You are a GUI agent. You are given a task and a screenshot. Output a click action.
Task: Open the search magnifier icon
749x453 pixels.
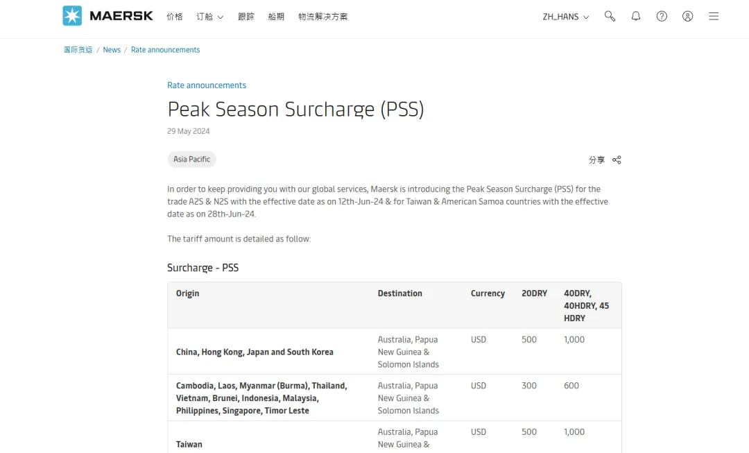[x=610, y=16]
